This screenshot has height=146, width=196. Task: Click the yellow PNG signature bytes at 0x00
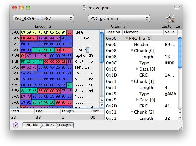(43, 33)
